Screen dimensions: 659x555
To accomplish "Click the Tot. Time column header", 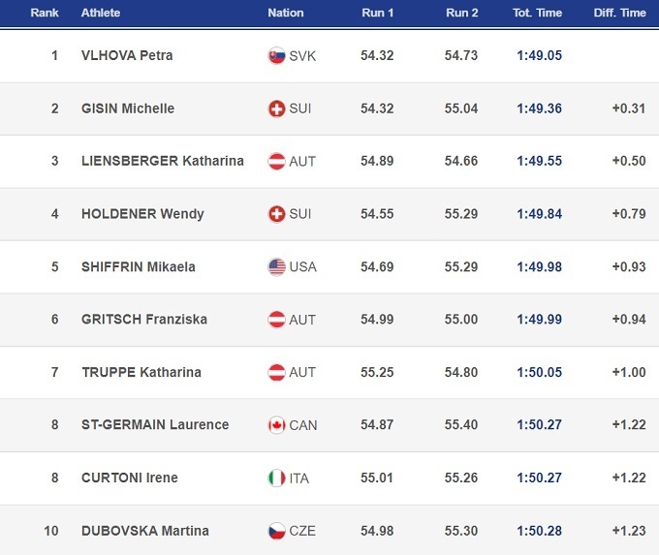I will [538, 14].
